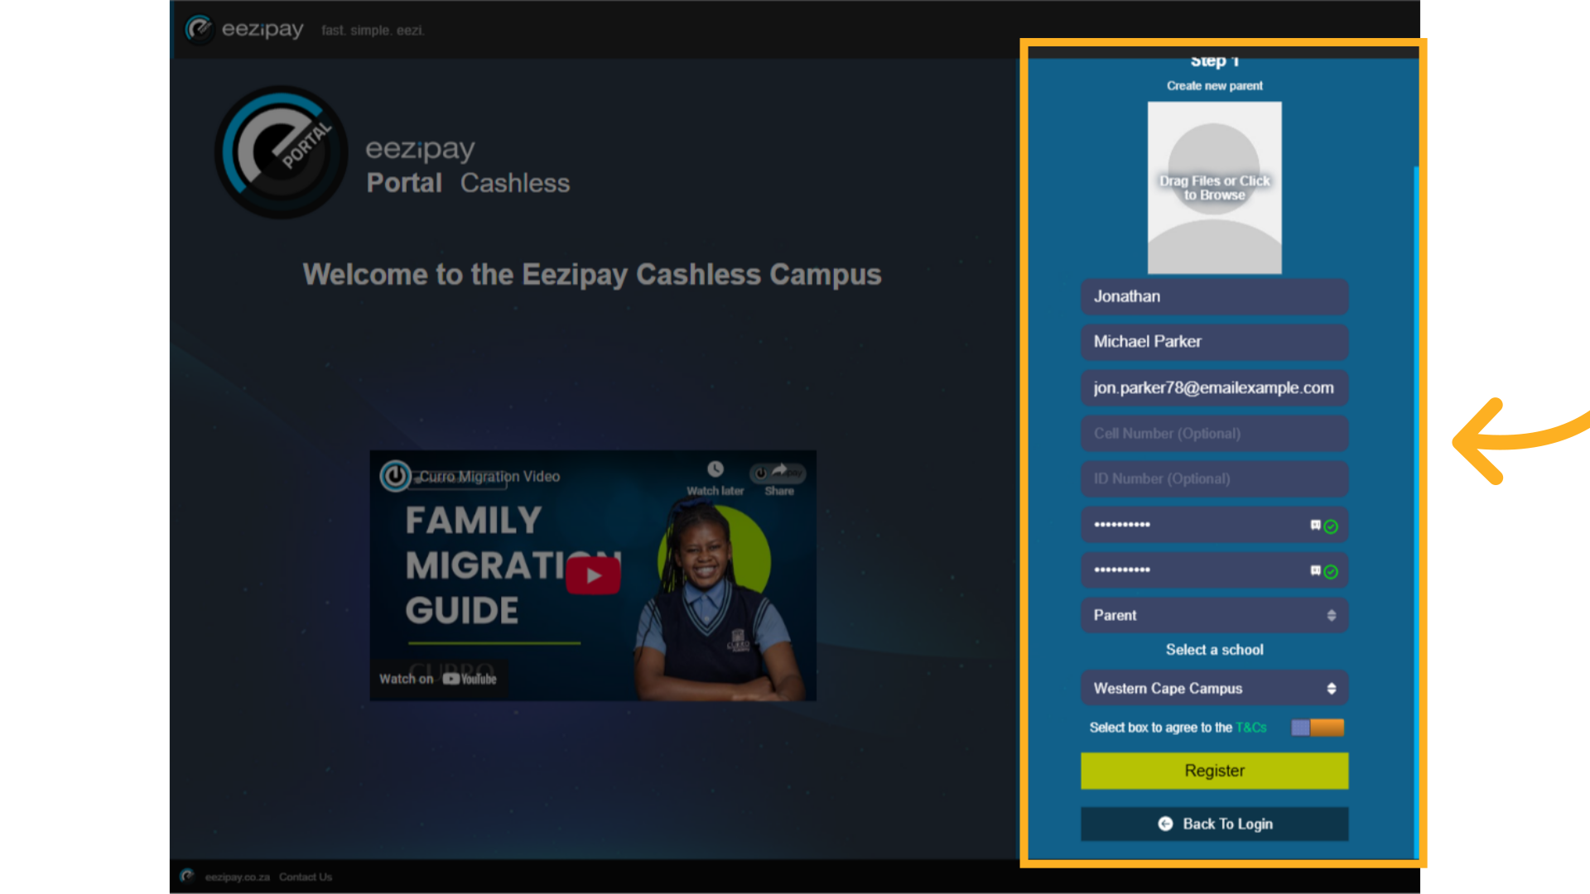The image size is (1590, 894).
Task: Click the Cell Number (Optional) field
Action: click(1214, 433)
